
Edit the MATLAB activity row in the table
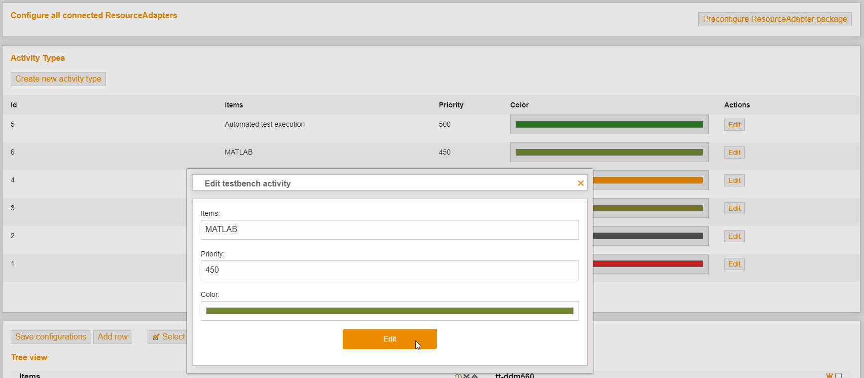[x=734, y=153]
